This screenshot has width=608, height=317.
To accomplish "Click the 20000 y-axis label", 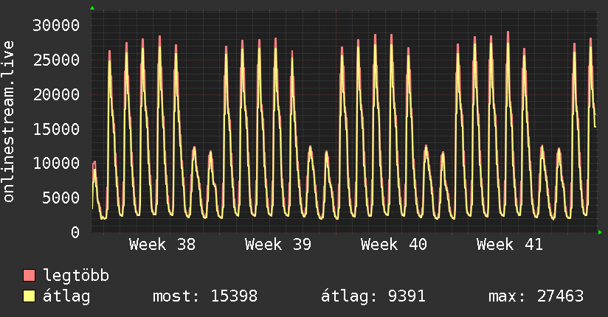I will point(56,94).
